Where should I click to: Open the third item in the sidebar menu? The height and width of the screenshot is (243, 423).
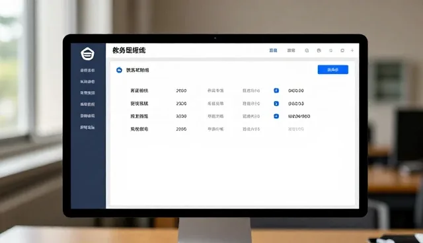coord(87,93)
